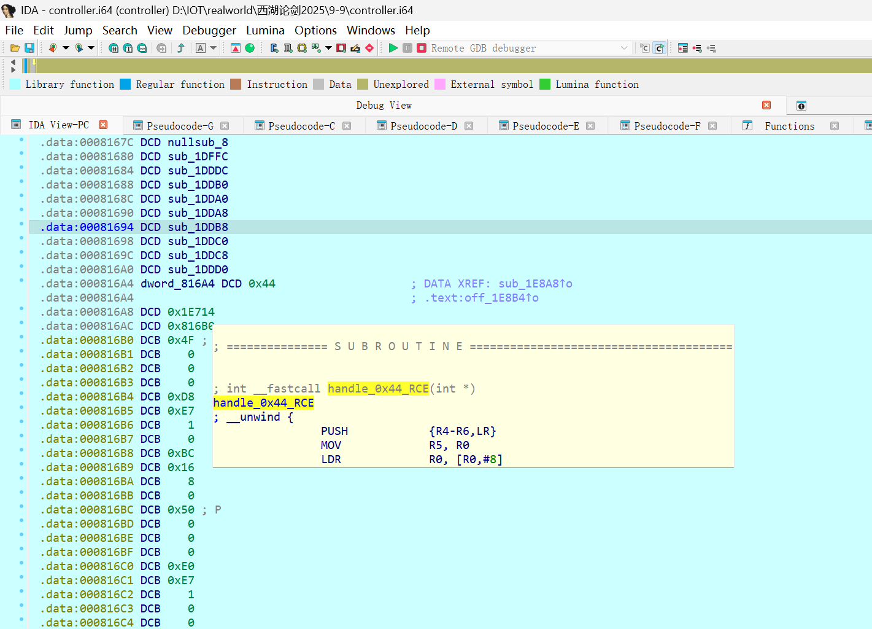Expand the jump-back history dropdown arrow
This screenshot has height=629, width=872.
[x=66, y=48]
